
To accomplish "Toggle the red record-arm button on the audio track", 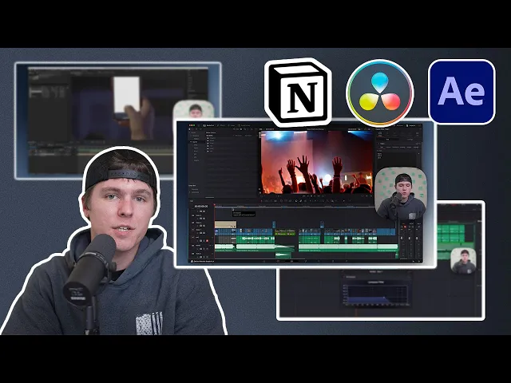I will [207, 241].
